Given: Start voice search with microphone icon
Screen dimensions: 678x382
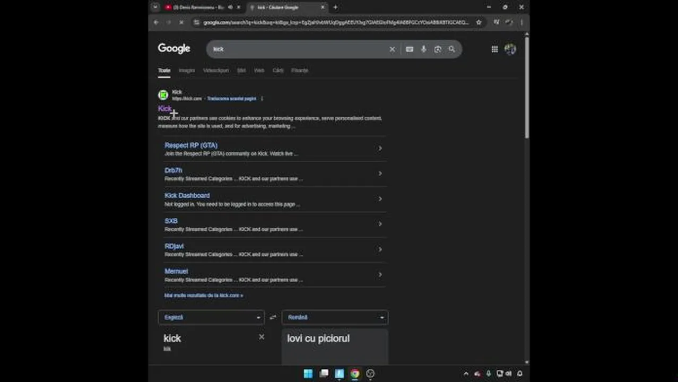Looking at the screenshot, I should (x=423, y=49).
